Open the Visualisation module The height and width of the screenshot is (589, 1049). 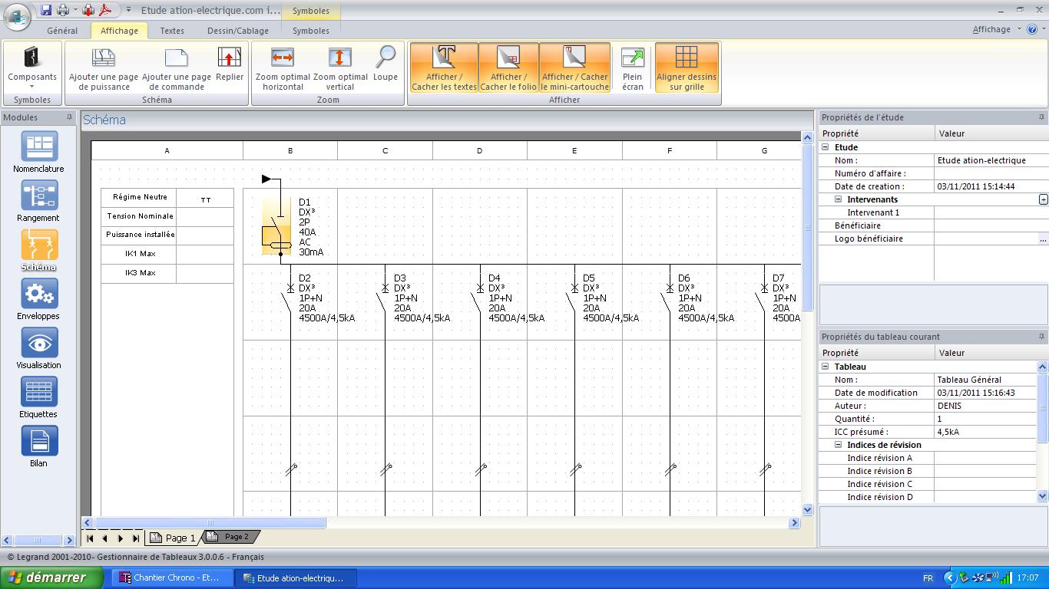(38, 347)
